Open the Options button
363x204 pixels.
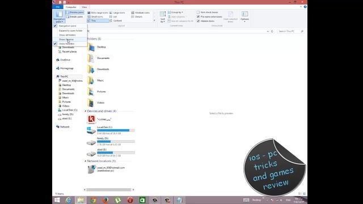tap(244, 16)
